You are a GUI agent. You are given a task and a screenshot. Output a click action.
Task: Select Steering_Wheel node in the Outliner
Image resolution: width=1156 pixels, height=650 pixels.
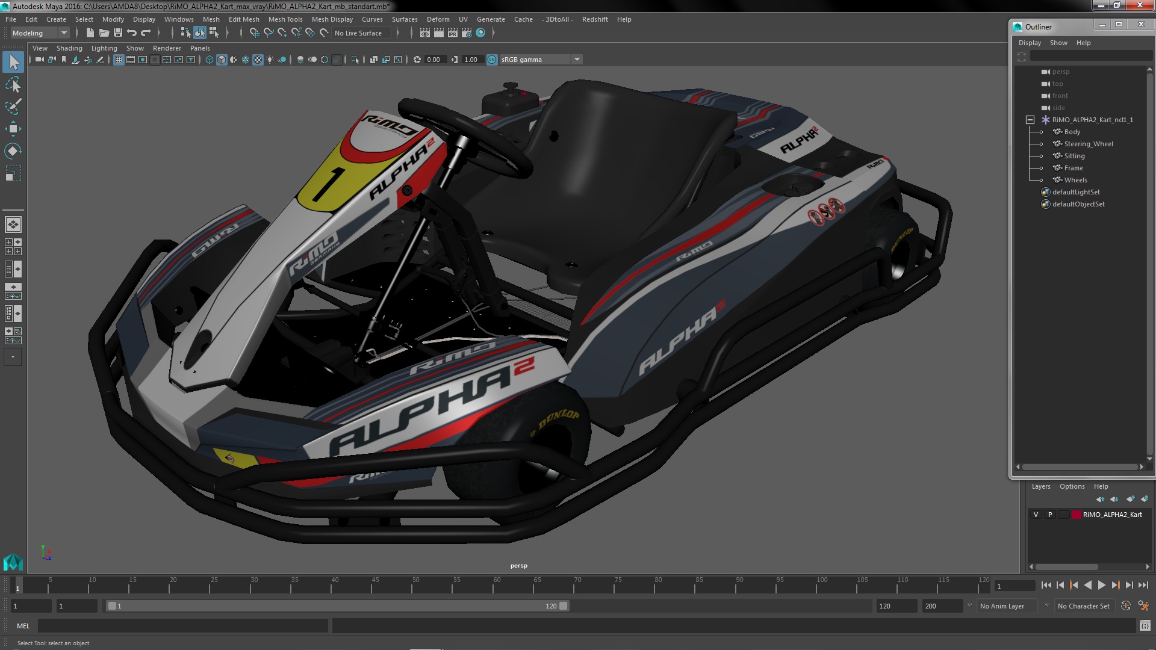[x=1088, y=144]
